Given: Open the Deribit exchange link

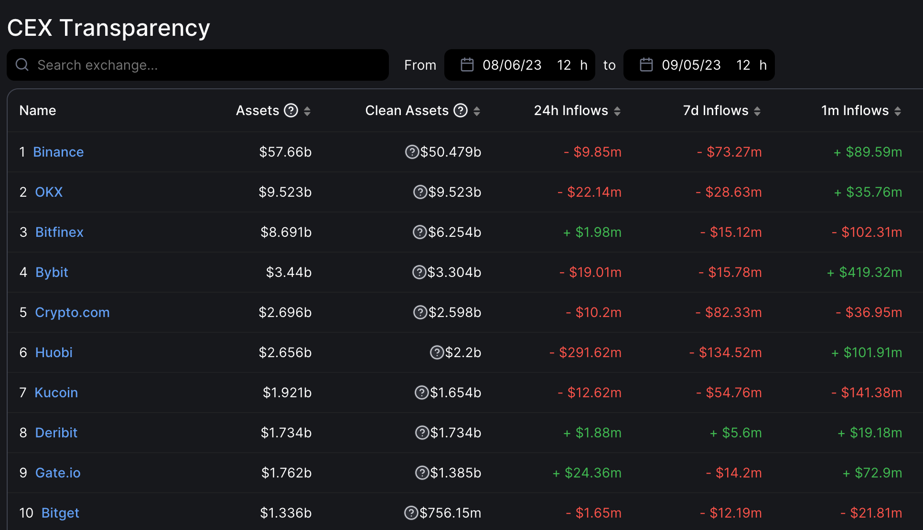Looking at the screenshot, I should pos(56,433).
